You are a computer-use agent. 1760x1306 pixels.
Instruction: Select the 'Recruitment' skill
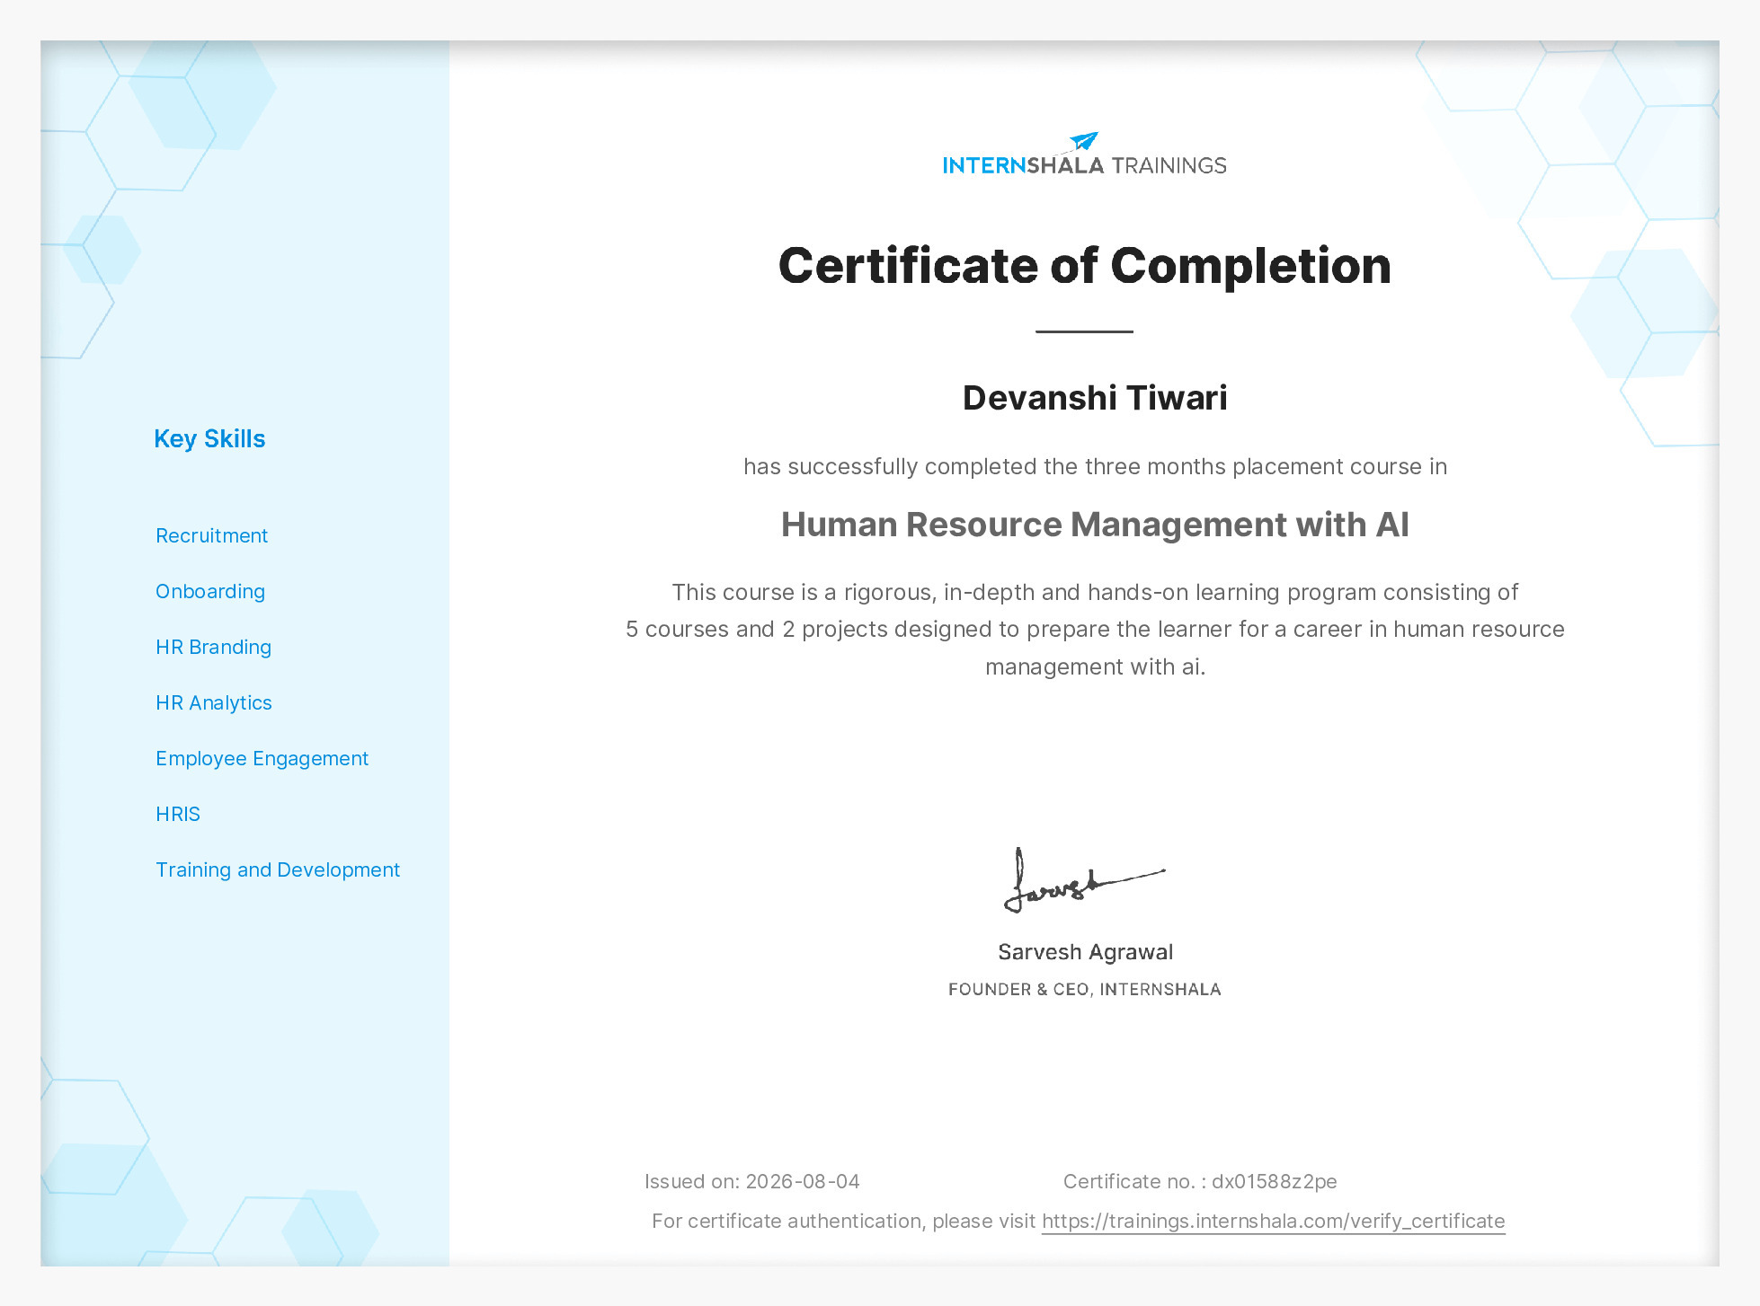[x=211, y=535]
